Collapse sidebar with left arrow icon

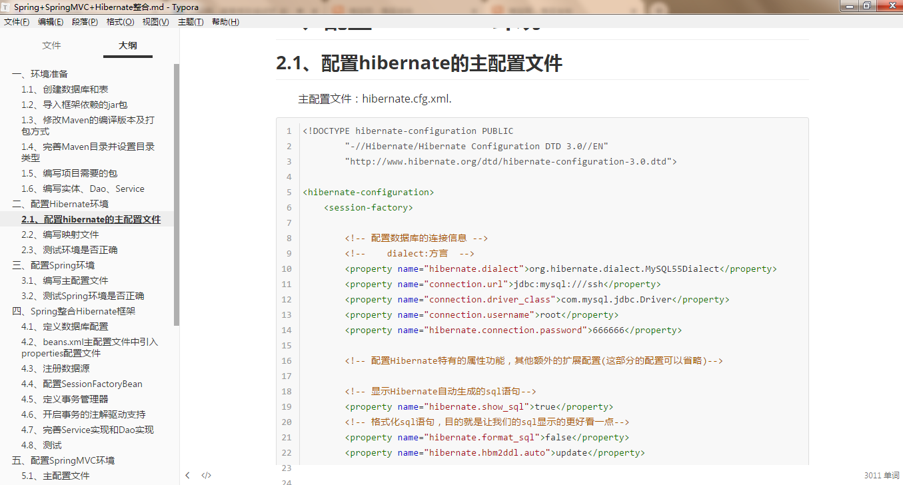[188, 476]
